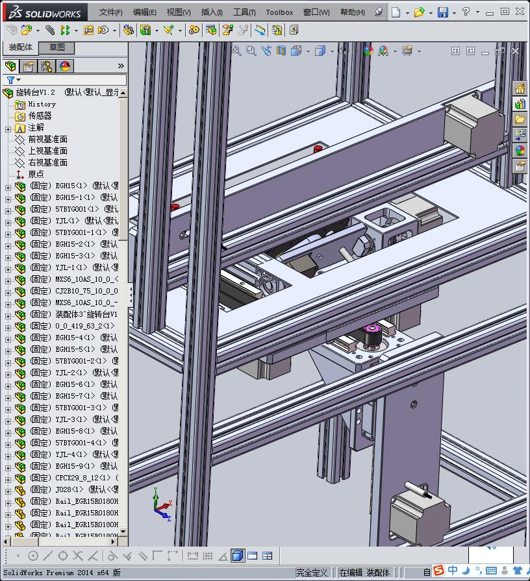Switch to the 装配体 tab
Image resolution: width=530 pixels, height=581 pixels.
point(21,47)
